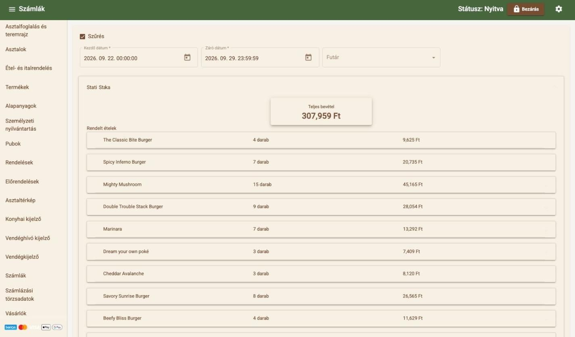Open Étel- és italrendelés menu item
575x337 pixels.
[x=29, y=68]
